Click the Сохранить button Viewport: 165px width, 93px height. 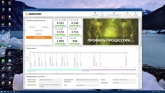45,27
